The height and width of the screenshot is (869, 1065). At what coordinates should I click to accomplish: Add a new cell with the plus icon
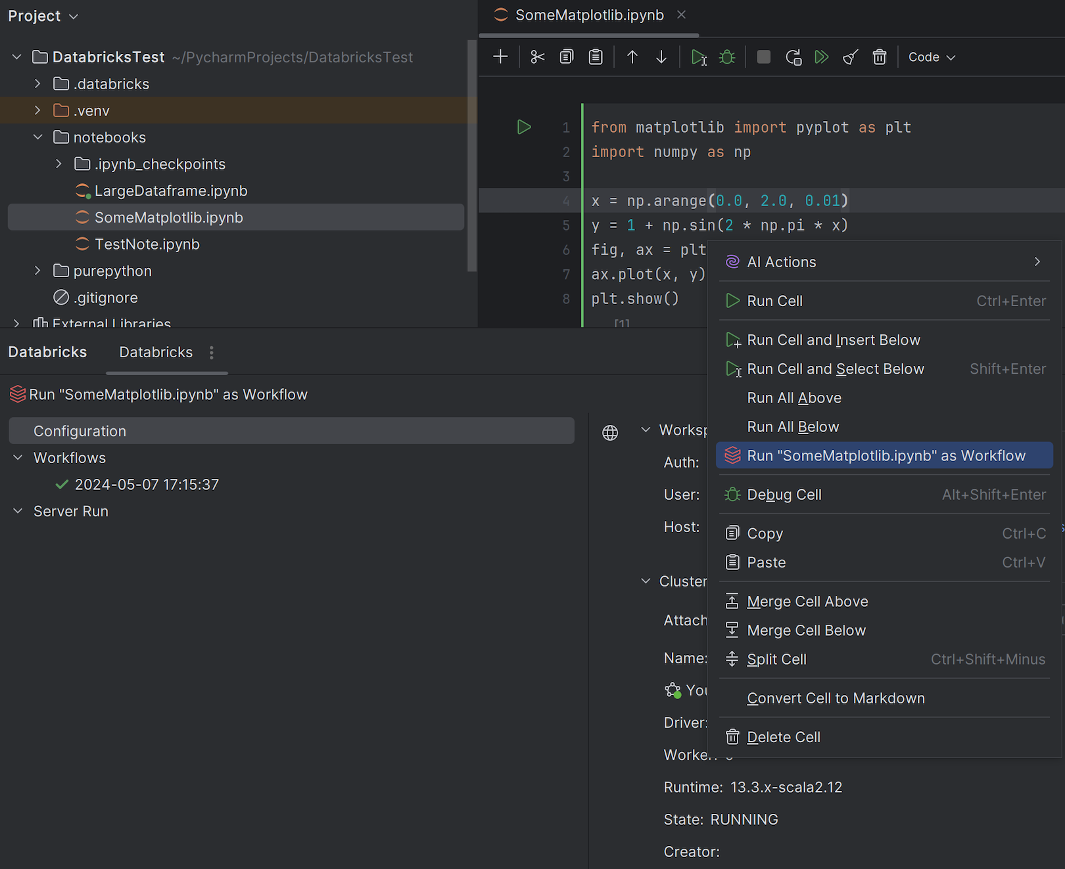coord(500,56)
